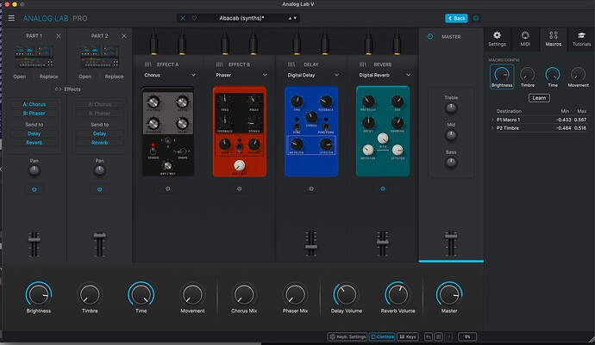Image resolution: width=595 pixels, height=345 pixels.
Task: Open the Chorus effect type dropdown
Action: pyautogui.click(x=170, y=75)
